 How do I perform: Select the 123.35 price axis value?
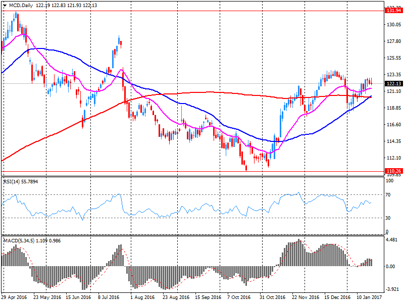pyautogui.click(x=394, y=74)
